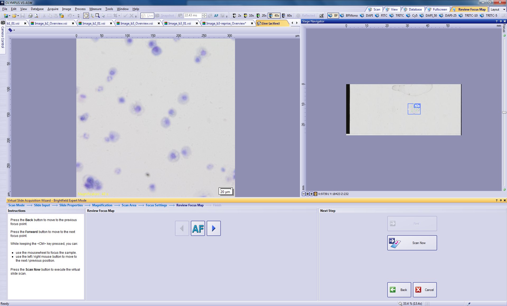The height and width of the screenshot is (306, 507).
Task: Increase exposure time with the spinner arrow
Action: (x=204, y=14)
